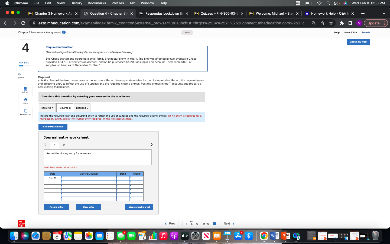Click the View transaction list button

click(x=53, y=127)
